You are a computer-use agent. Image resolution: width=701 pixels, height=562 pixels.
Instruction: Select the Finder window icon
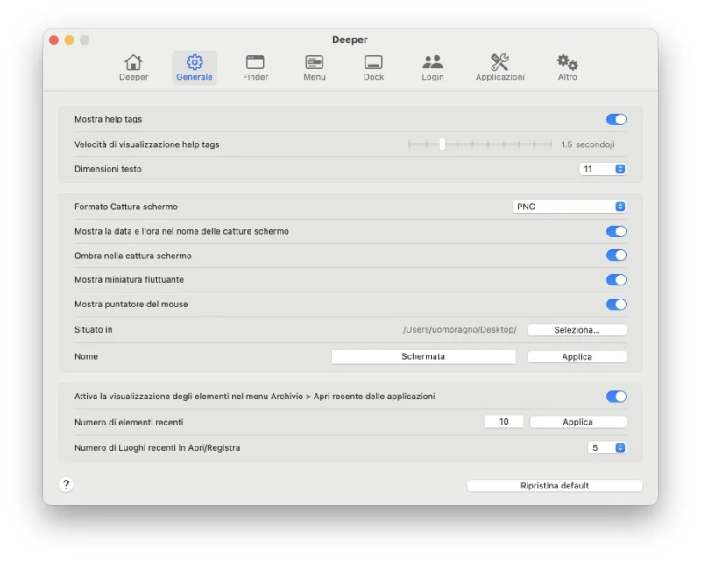pos(255,63)
